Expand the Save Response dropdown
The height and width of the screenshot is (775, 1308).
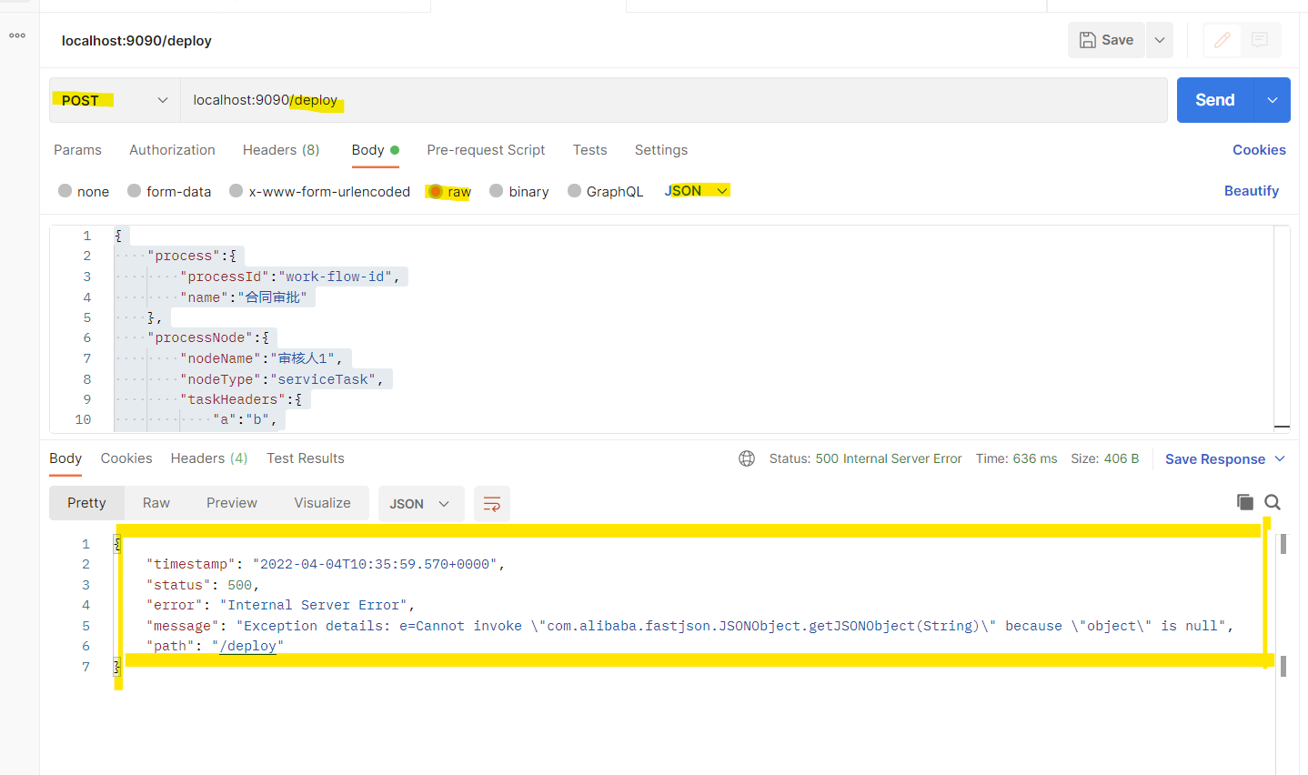tap(1279, 458)
